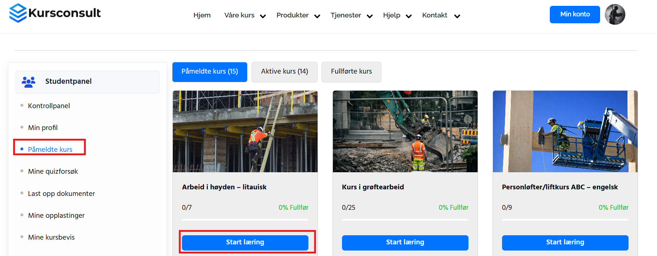Open the Arbeid i høyden course thumbnail

(x=245, y=131)
